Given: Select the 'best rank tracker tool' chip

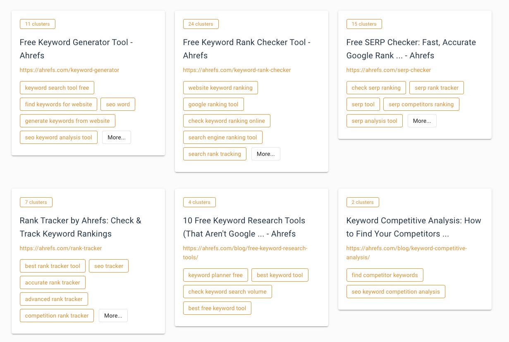Looking at the screenshot, I should tap(53, 265).
